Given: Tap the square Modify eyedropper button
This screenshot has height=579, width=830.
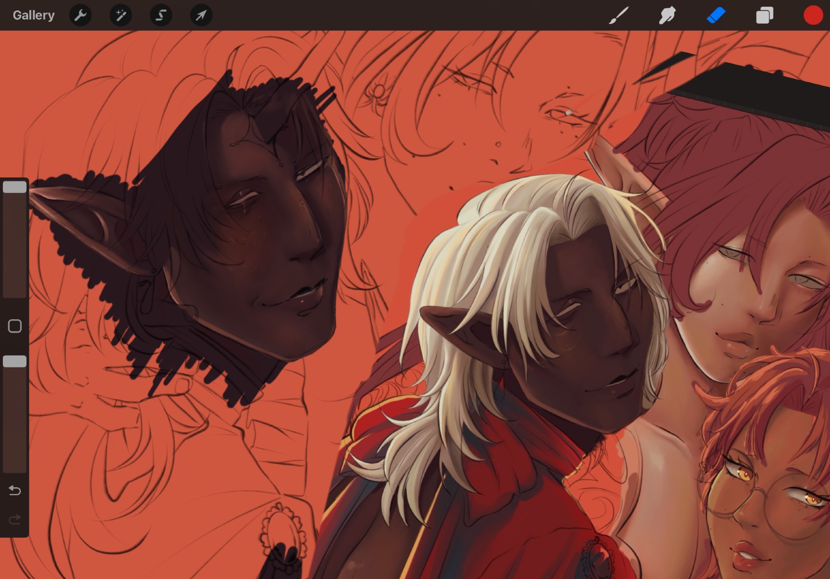Looking at the screenshot, I should [15, 326].
